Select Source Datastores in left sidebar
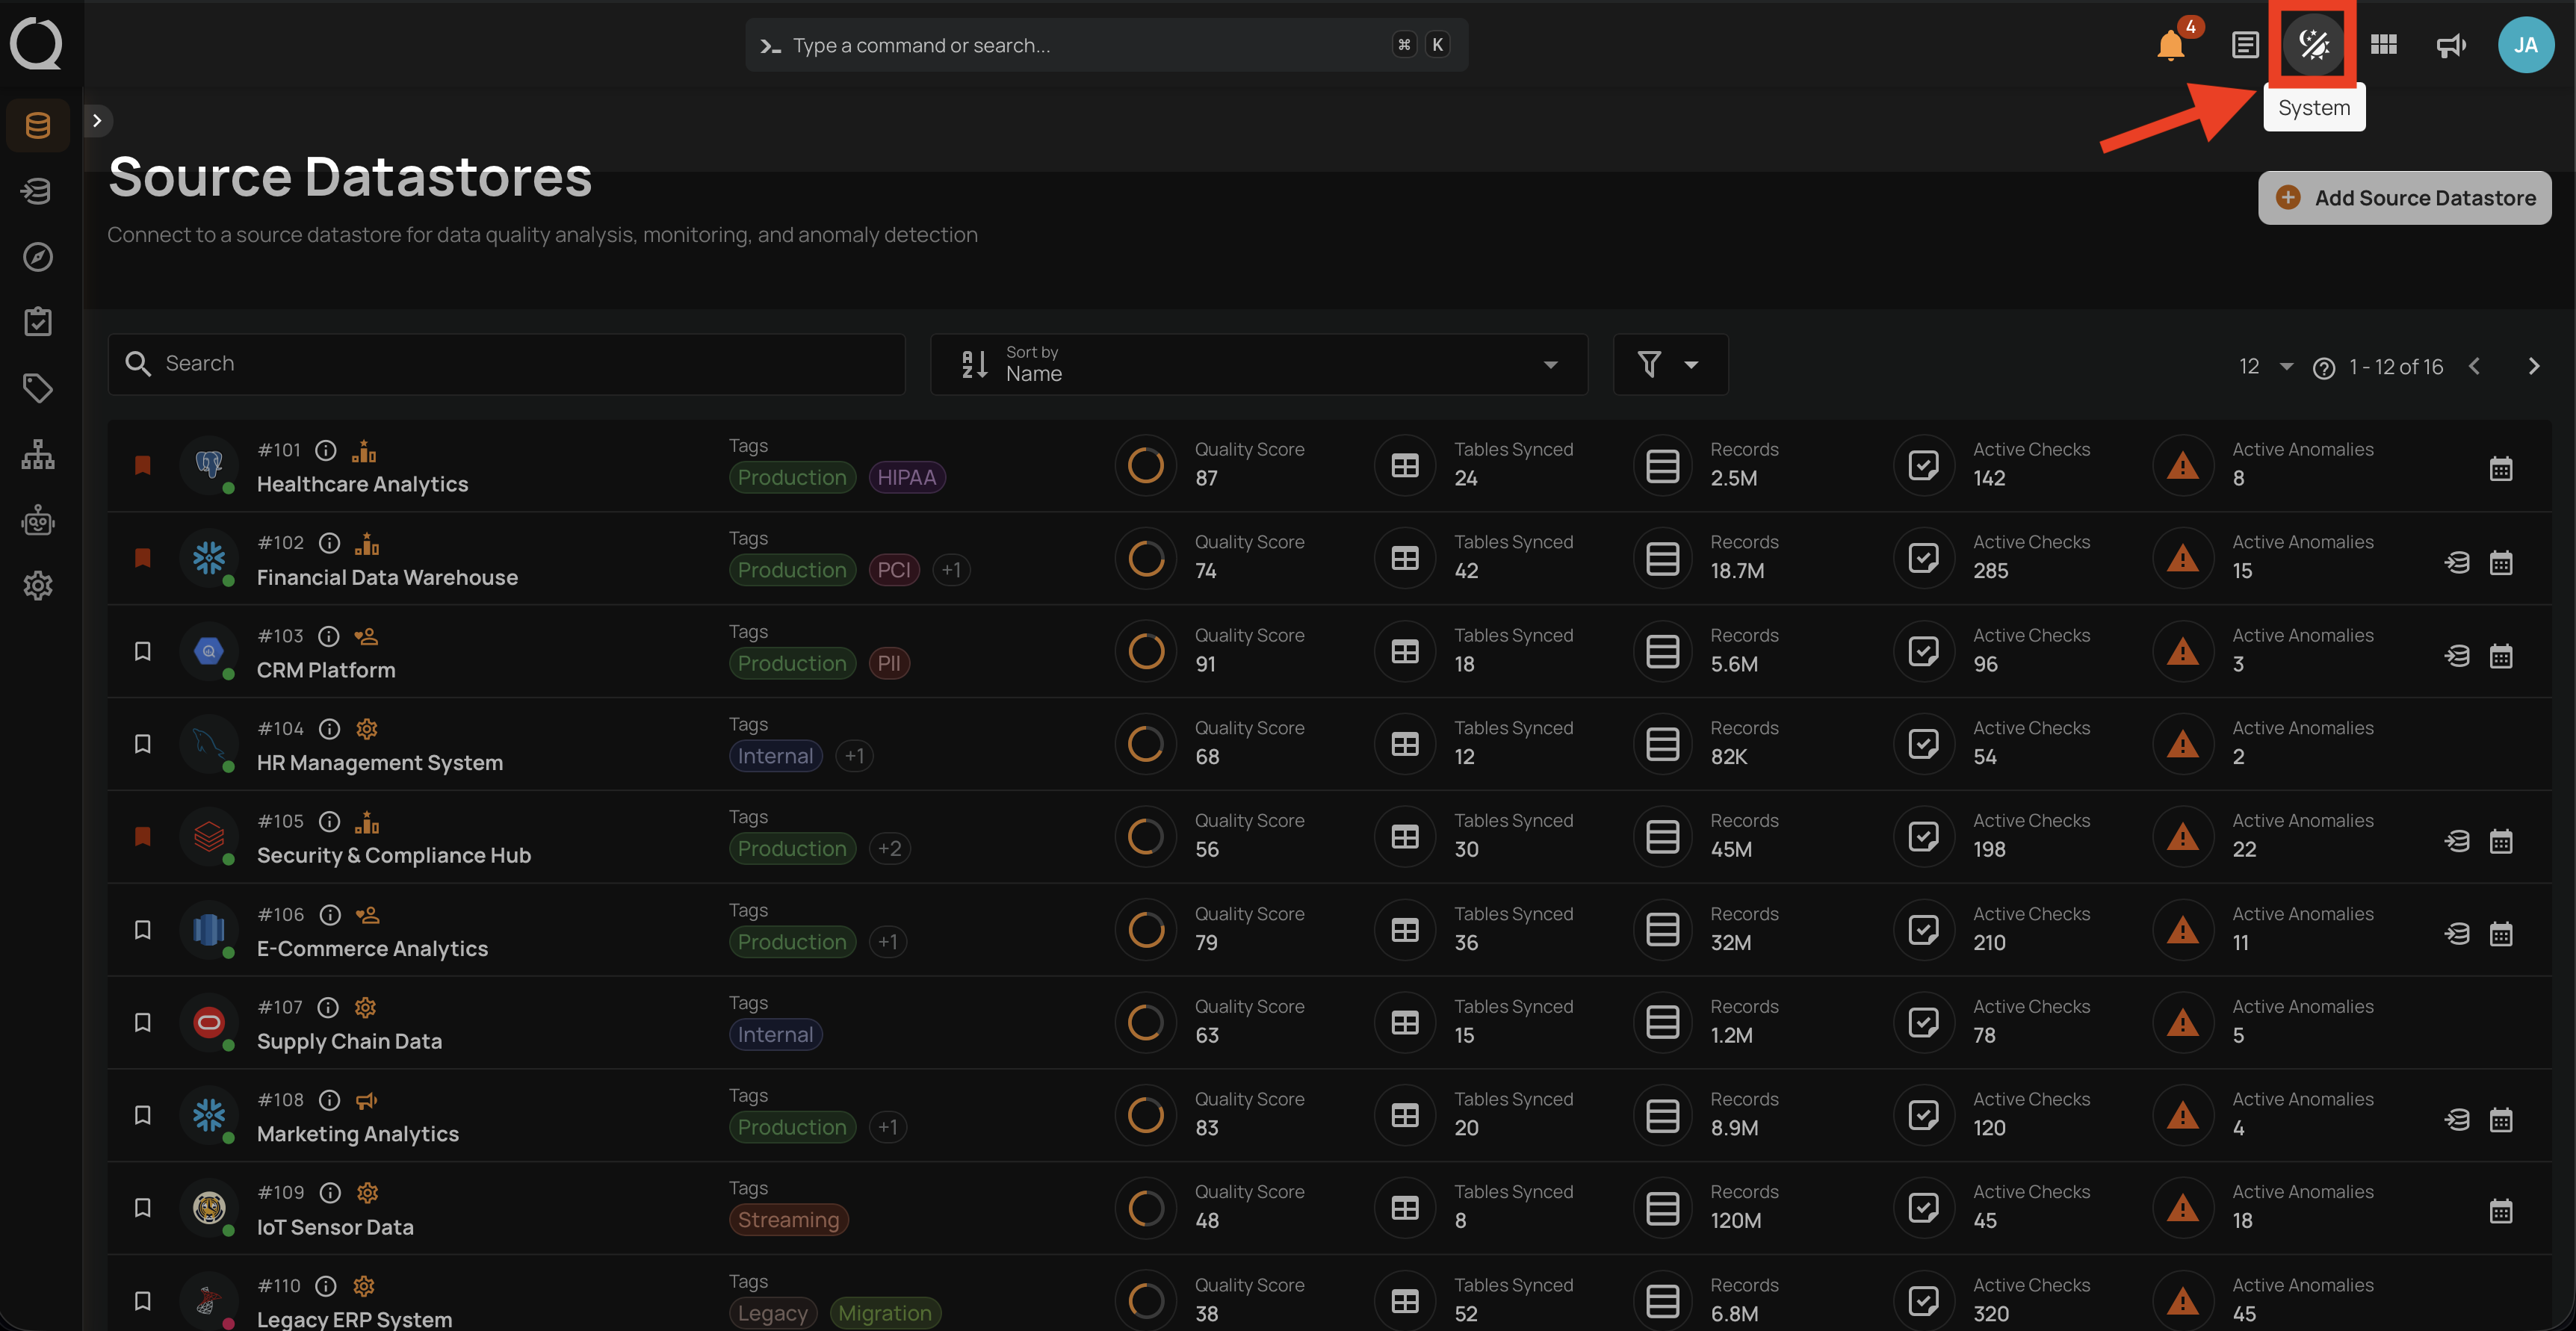Viewport: 2576px width, 1331px height. pos(38,125)
